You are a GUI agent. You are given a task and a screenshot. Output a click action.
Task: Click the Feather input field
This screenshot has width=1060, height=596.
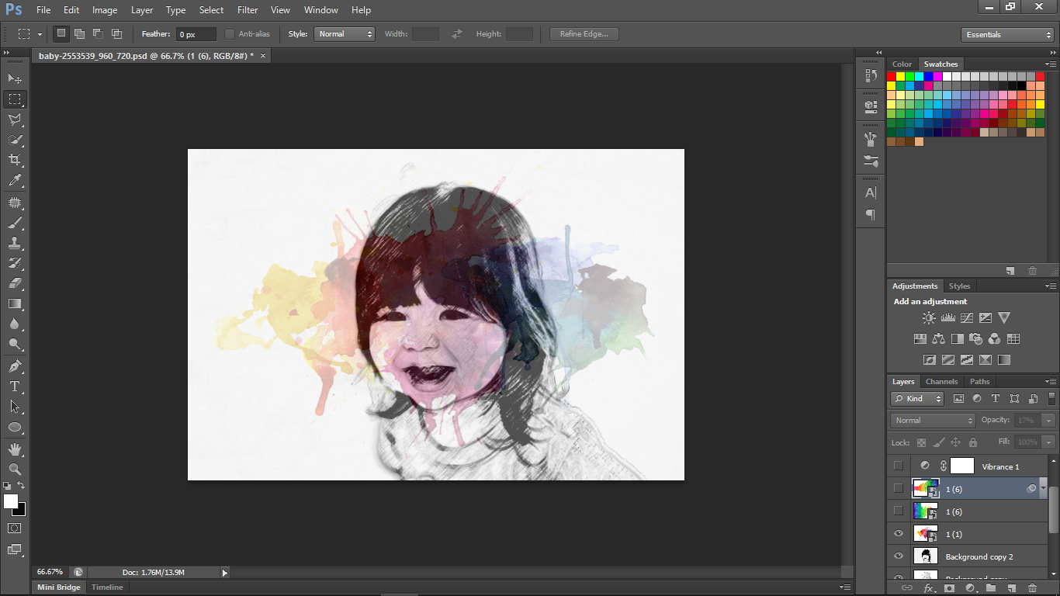click(196, 35)
